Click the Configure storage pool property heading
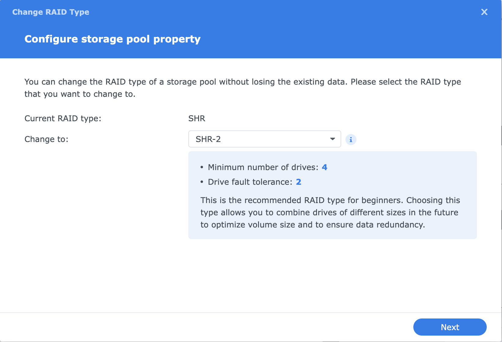The width and height of the screenshot is (502, 342). [x=113, y=39]
